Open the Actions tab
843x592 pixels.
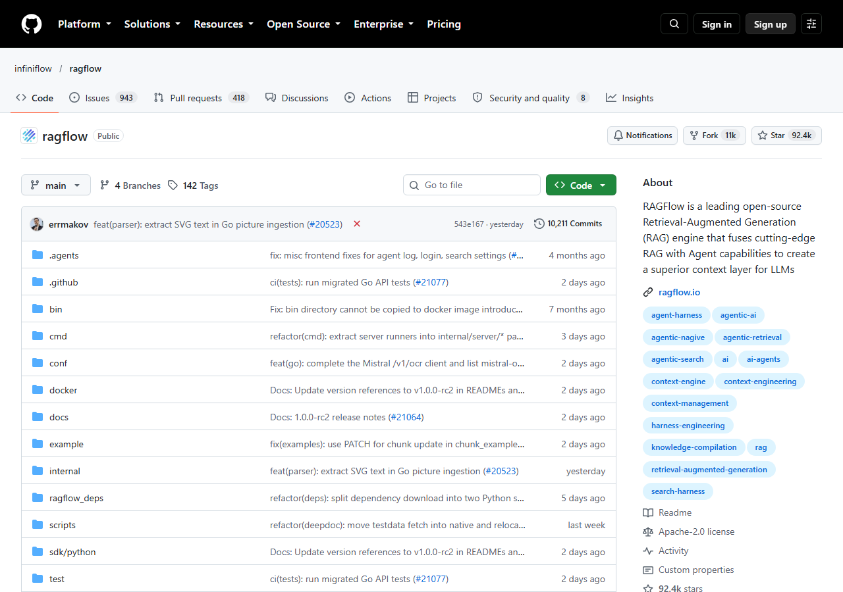(x=367, y=98)
